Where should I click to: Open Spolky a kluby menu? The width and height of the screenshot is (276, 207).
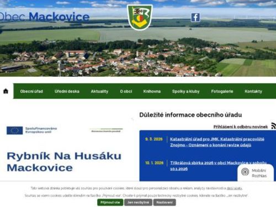click(186, 91)
